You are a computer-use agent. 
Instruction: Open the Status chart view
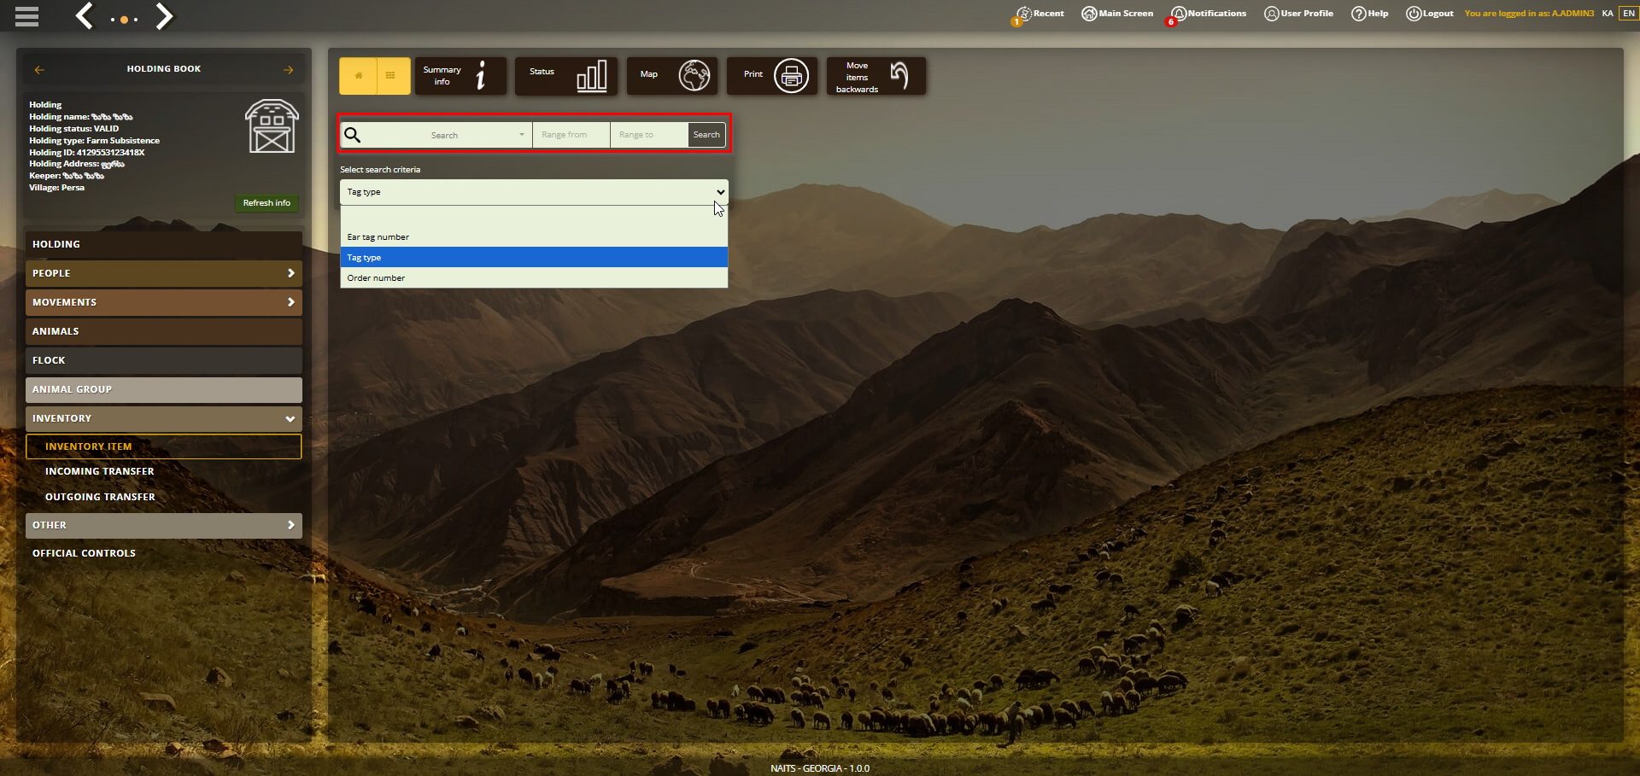point(567,76)
